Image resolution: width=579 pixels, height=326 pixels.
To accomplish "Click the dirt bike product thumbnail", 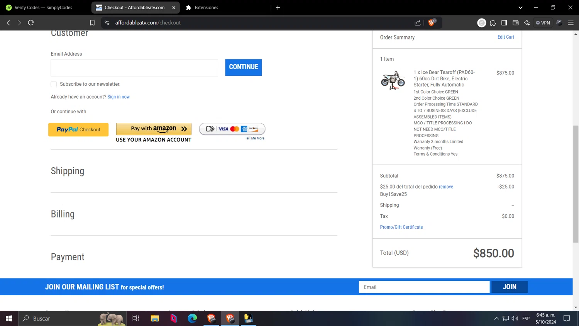I will pyautogui.click(x=393, y=80).
